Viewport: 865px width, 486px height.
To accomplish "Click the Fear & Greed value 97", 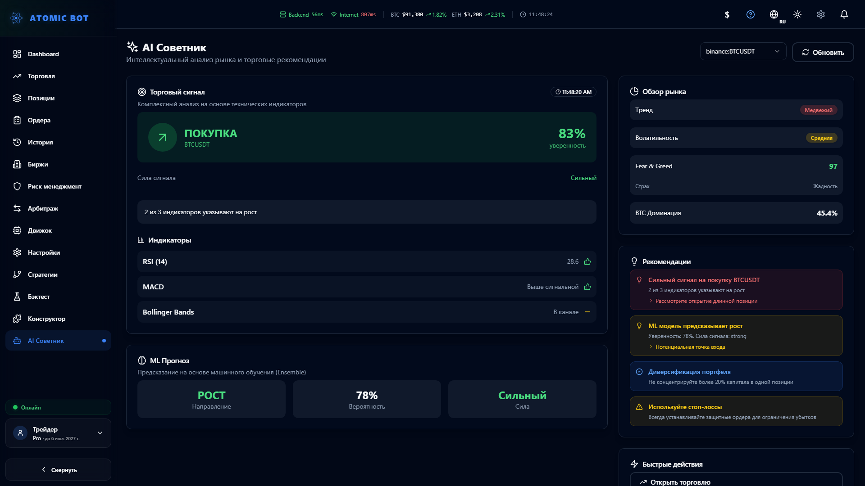I will tap(833, 166).
